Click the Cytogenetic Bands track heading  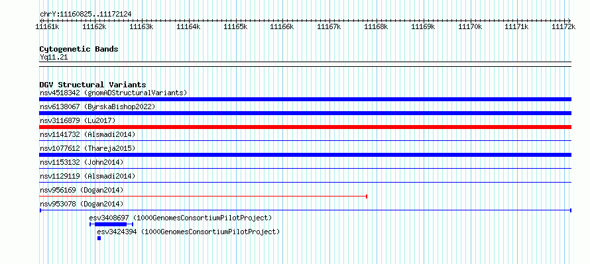pyautogui.click(x=79, y=49)
